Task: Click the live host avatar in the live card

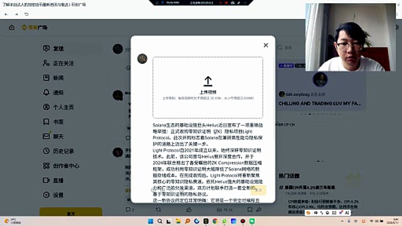Action: (x=320, y=80)
